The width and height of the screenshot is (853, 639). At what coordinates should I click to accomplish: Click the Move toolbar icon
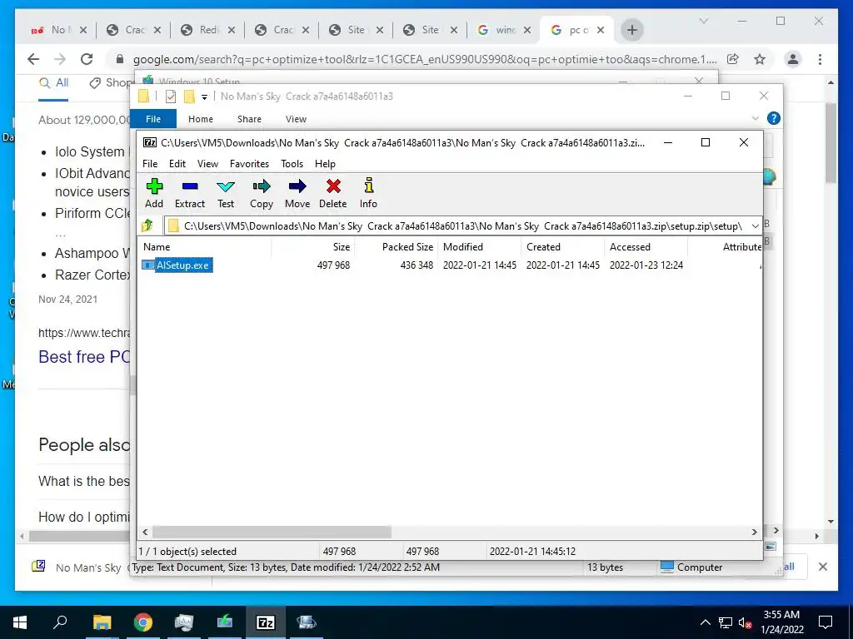click(297, 193)
